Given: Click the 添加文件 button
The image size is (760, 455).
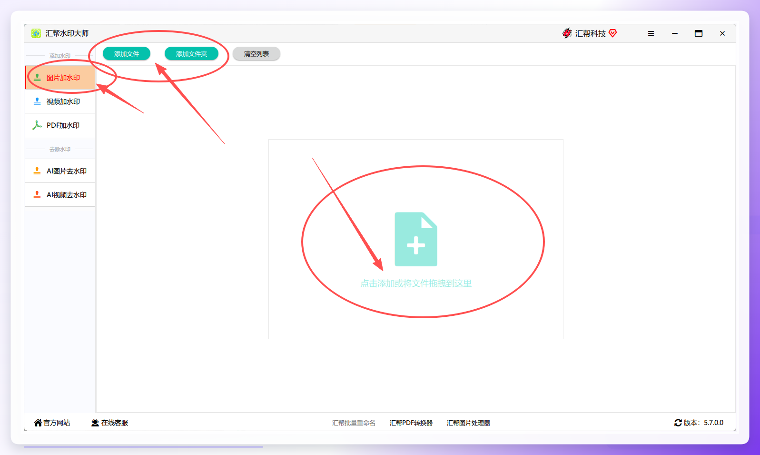Looking at the screenshot, I should click(x=127, y=54).
